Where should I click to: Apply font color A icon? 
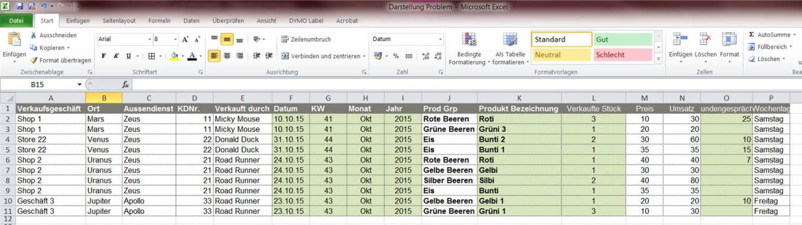(x=191, y=56)
